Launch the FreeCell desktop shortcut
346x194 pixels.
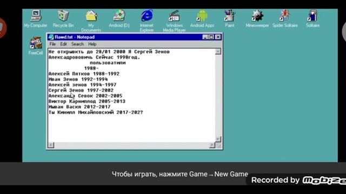(x=36, y=46)
